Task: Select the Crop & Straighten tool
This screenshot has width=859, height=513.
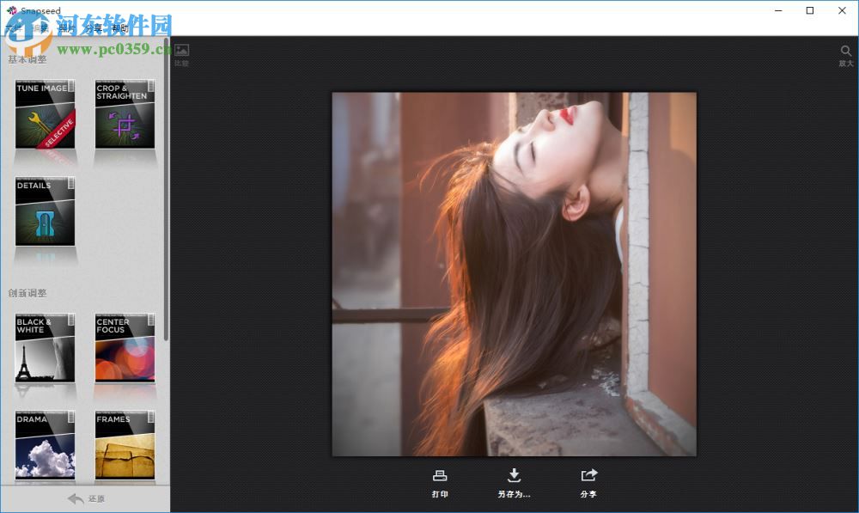Action: [x=125, y=116]
